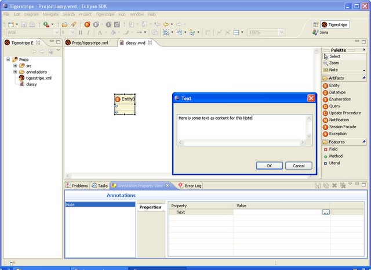Open the Diagram menu

(x=31, y=14)
